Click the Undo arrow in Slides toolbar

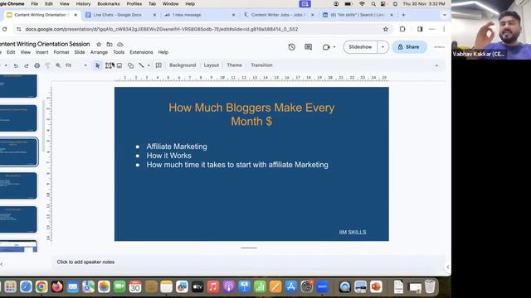(x=16, y=65)
